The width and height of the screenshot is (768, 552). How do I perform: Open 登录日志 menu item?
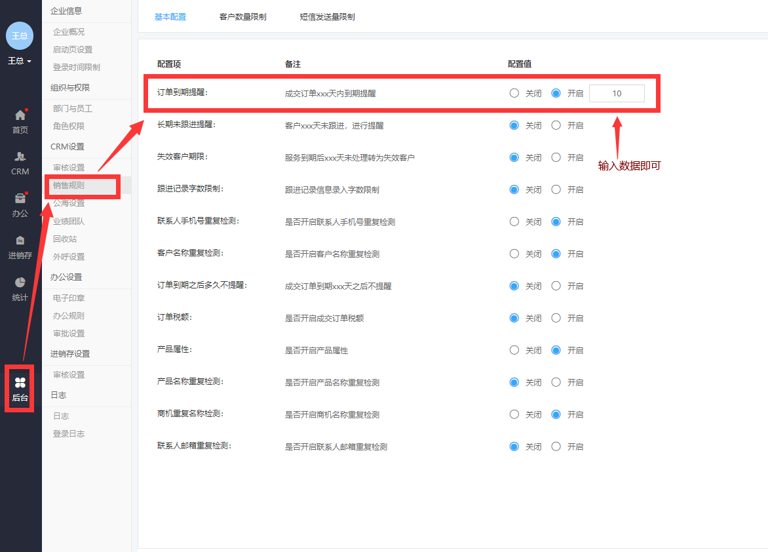tap(69, 434)
